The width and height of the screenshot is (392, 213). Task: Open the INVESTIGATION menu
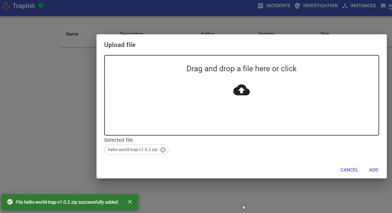tap(316, 6)
